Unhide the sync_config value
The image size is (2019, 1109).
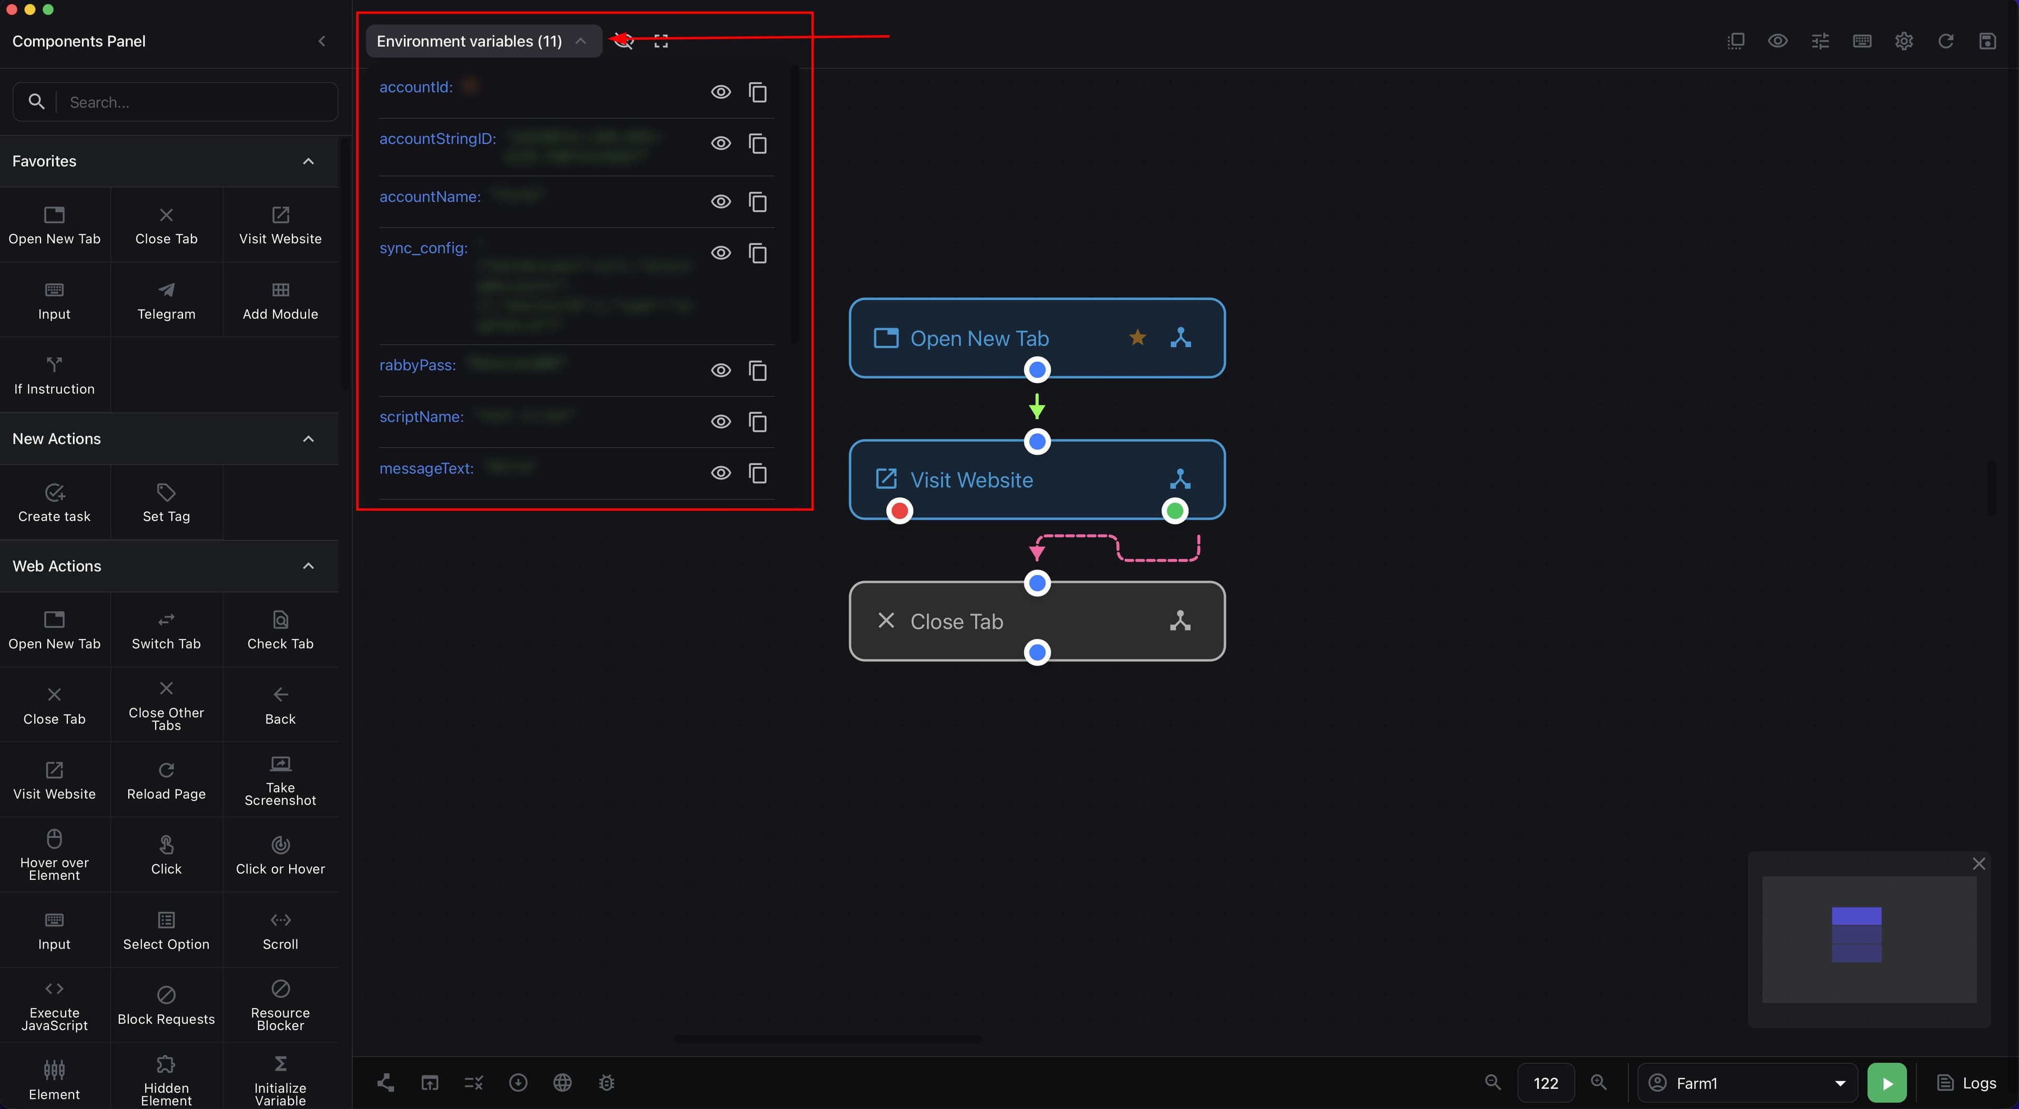pyautogui.click(x=720, y=253)
